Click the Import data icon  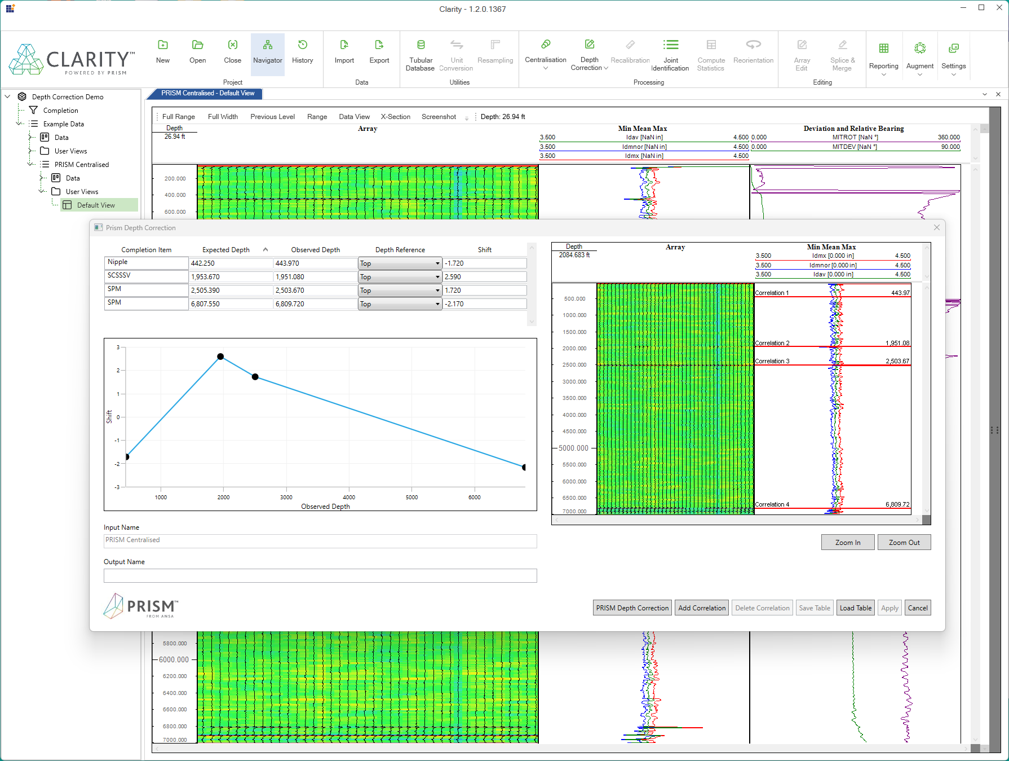pos(344,52)
